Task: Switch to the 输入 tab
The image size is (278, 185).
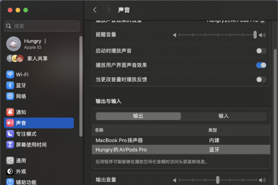Action: (224, 116)
